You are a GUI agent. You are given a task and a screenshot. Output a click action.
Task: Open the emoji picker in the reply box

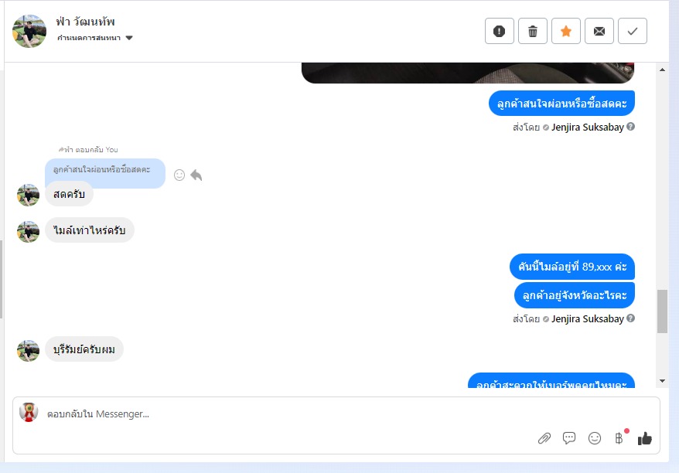(x=595, y=438)
